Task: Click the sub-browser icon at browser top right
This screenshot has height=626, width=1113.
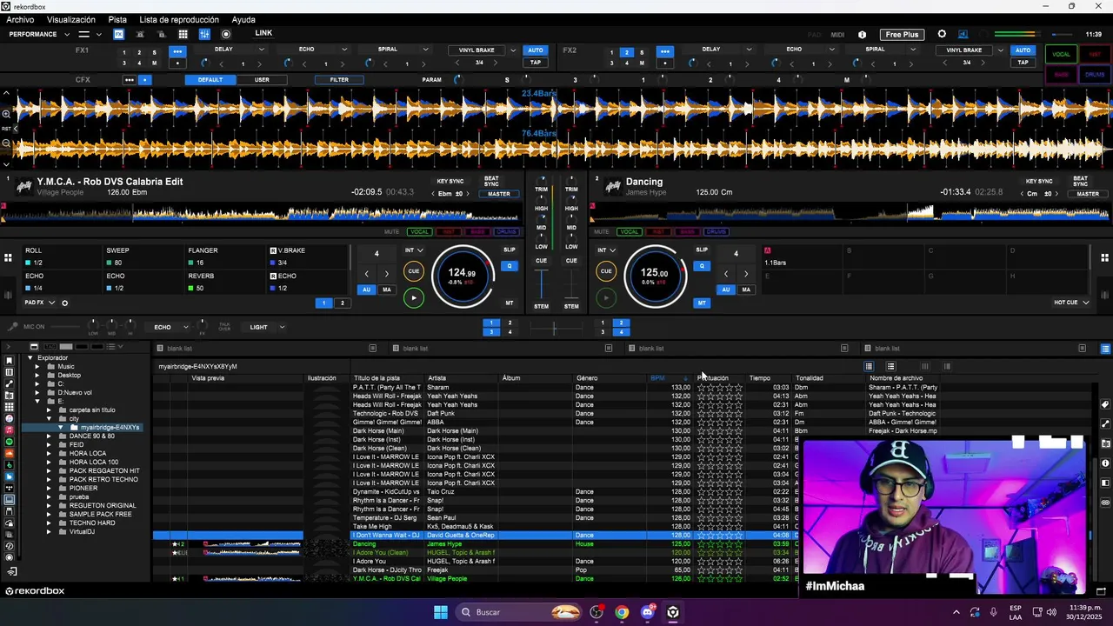Action: [1105, 349]
